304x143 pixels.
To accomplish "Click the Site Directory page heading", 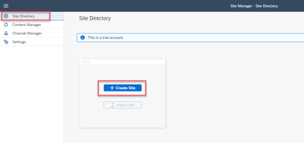I will [x=95, y=18].
